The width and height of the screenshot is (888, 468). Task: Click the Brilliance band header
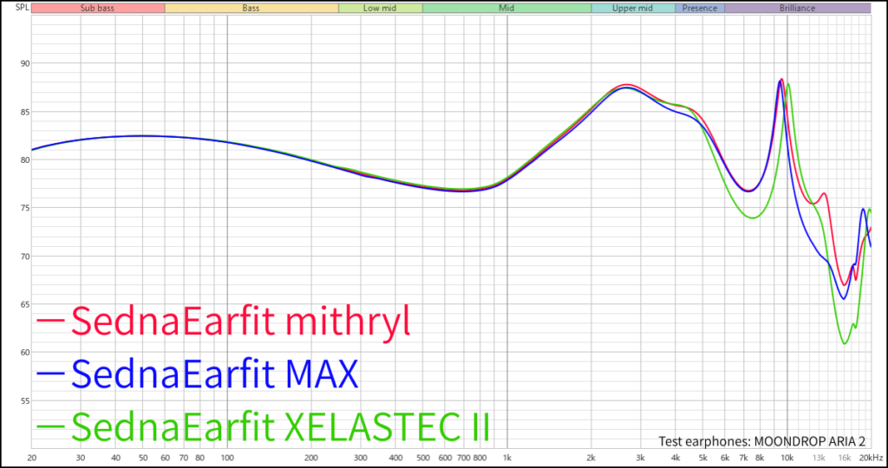pyautogui.click(x=797, y=8)
